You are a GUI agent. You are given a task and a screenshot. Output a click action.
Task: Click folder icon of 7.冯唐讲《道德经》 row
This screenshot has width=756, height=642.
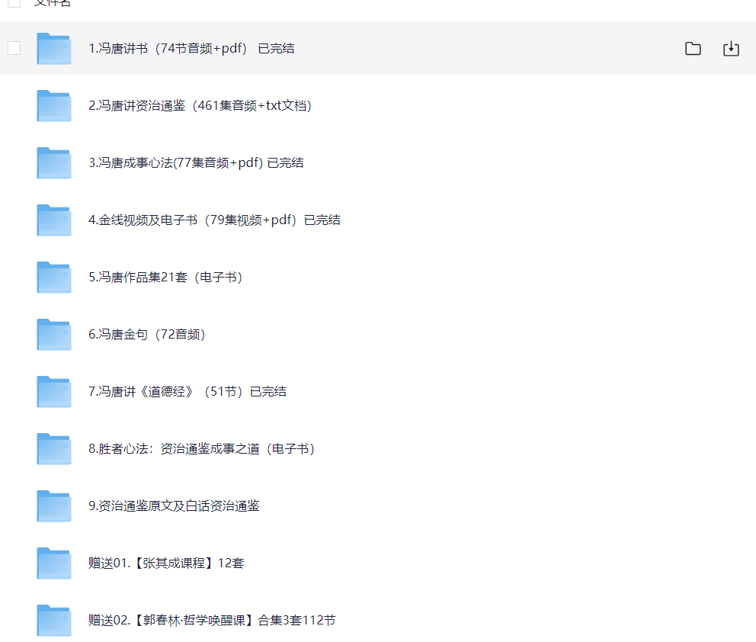54,392
